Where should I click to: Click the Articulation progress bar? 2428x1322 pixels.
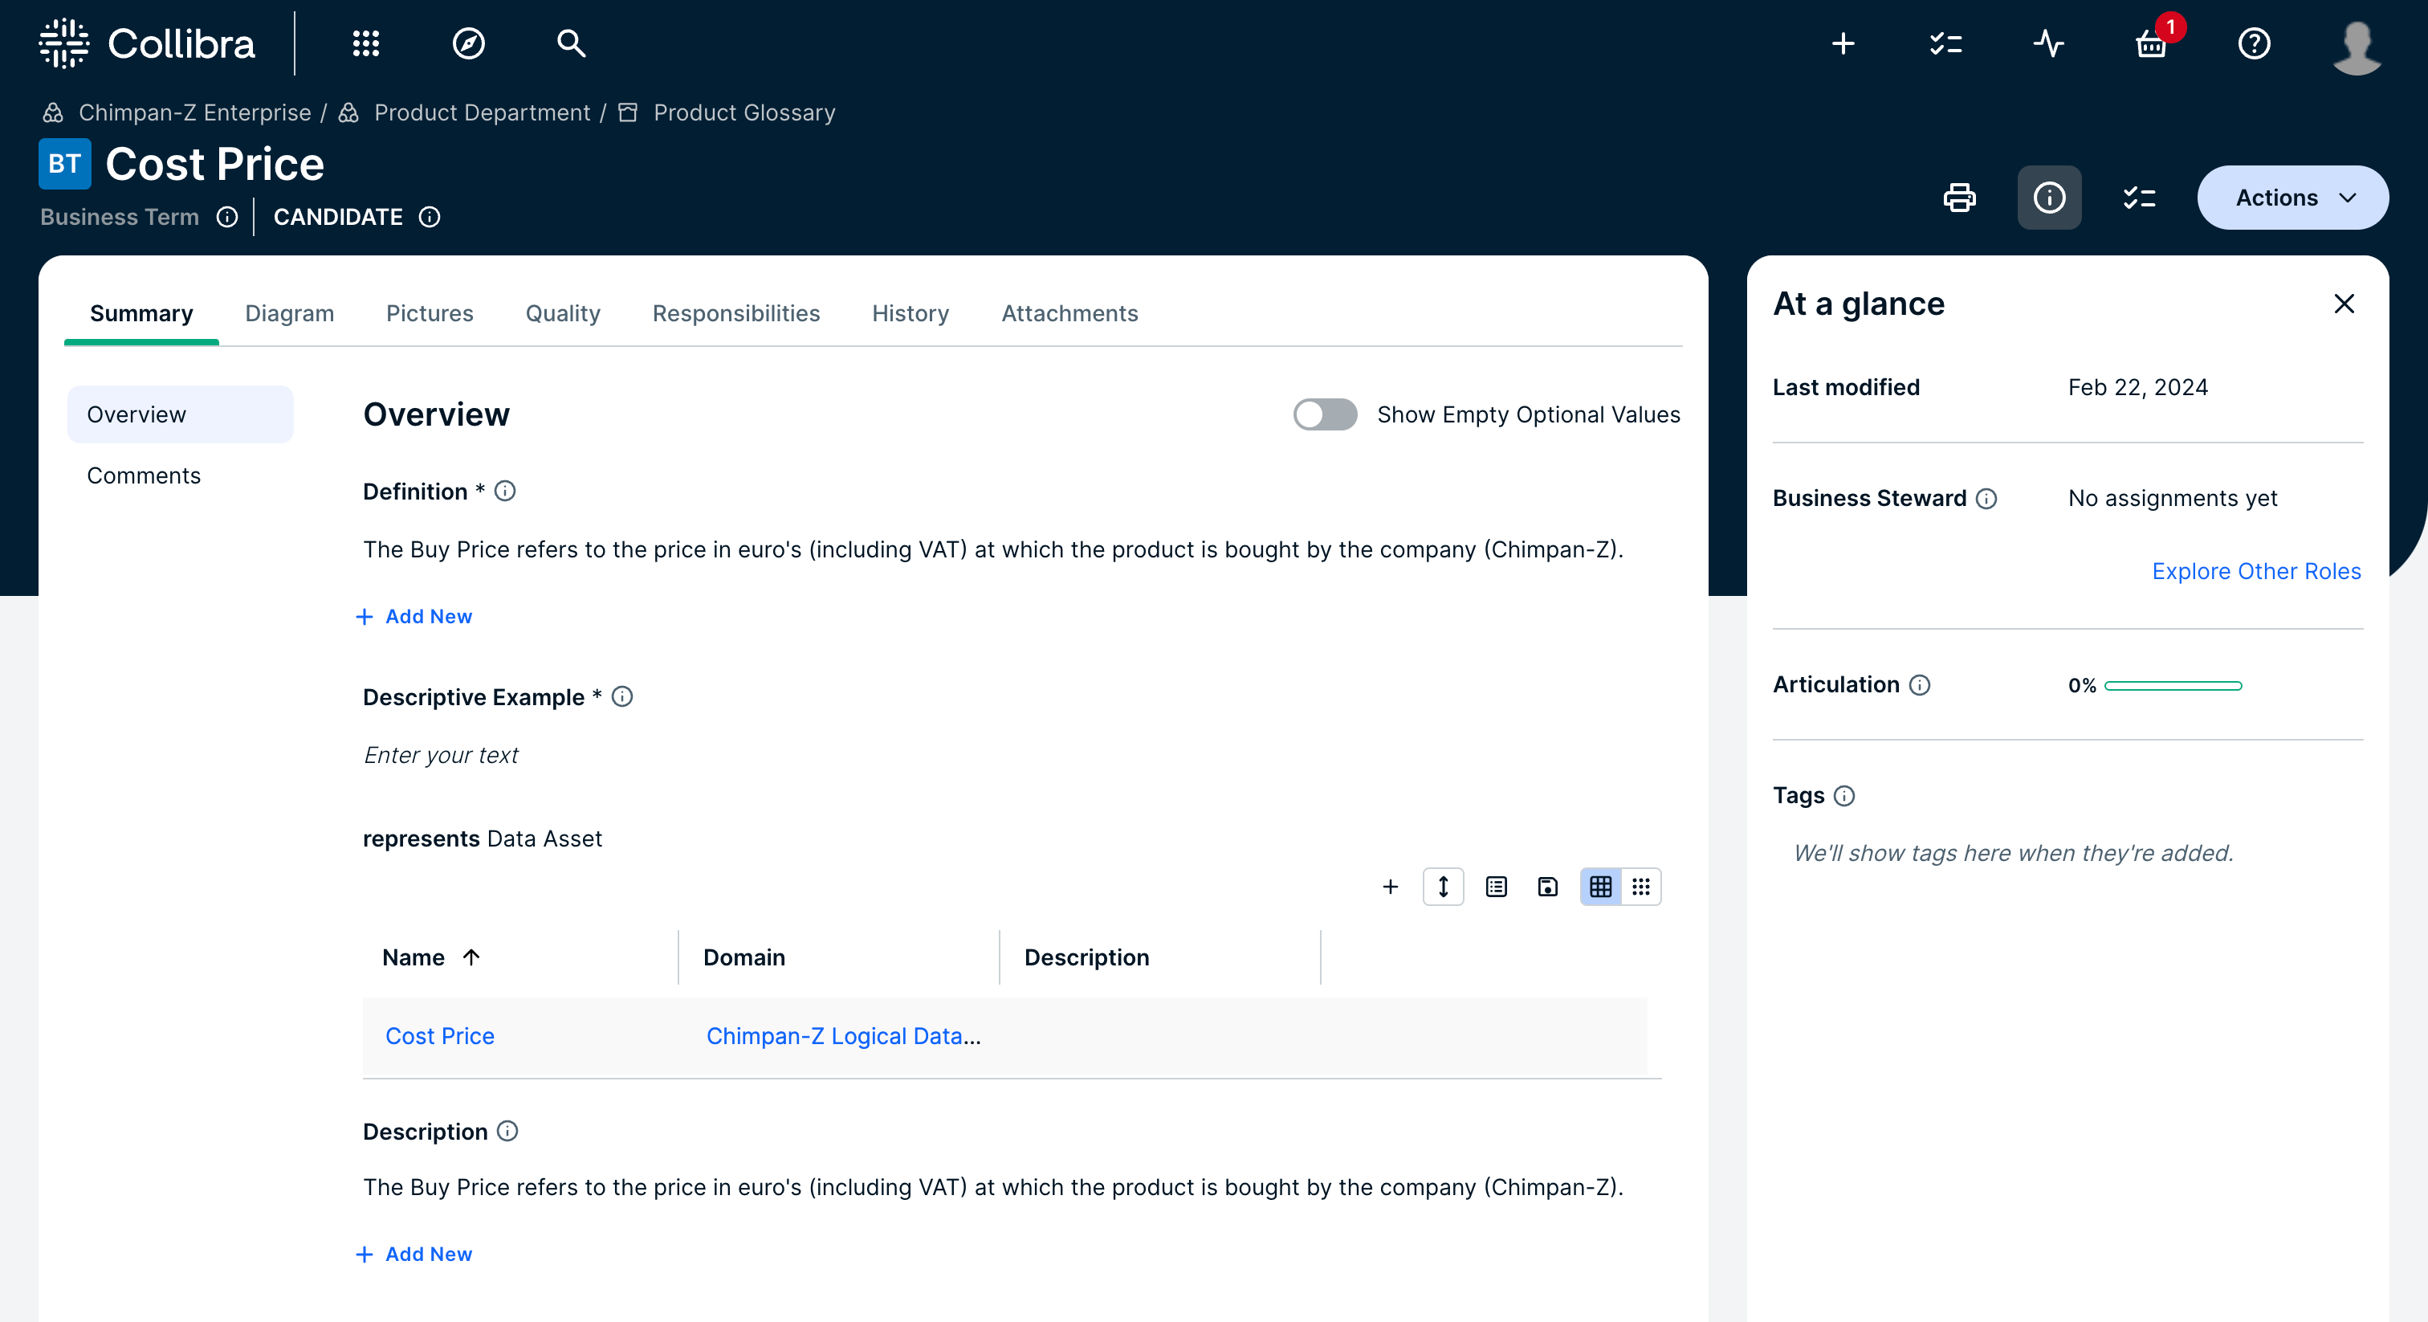[2173, 687]
